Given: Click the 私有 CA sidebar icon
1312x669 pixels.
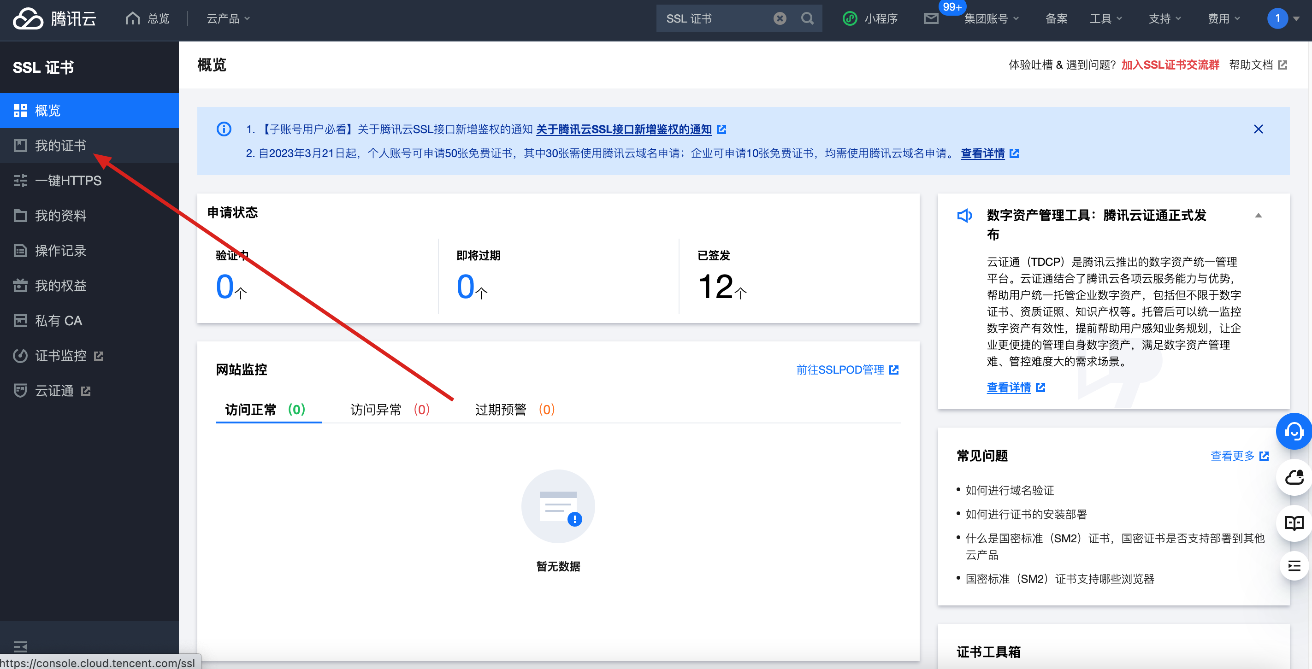Looking at the screenshot, I should [20, 321].
